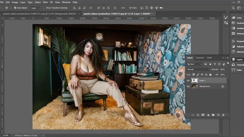Switch to the Paths tab
Image resolution: width=244 pixels, height=137 pixels.
point(209,58)
